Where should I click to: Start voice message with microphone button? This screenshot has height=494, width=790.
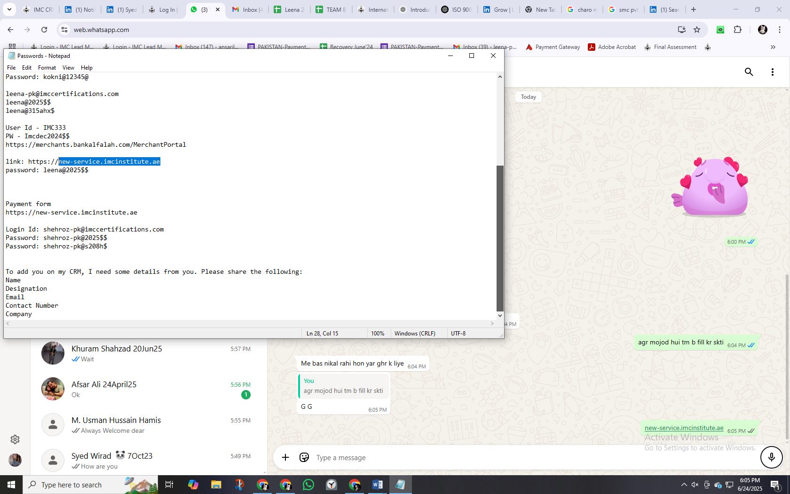[771, 457]
